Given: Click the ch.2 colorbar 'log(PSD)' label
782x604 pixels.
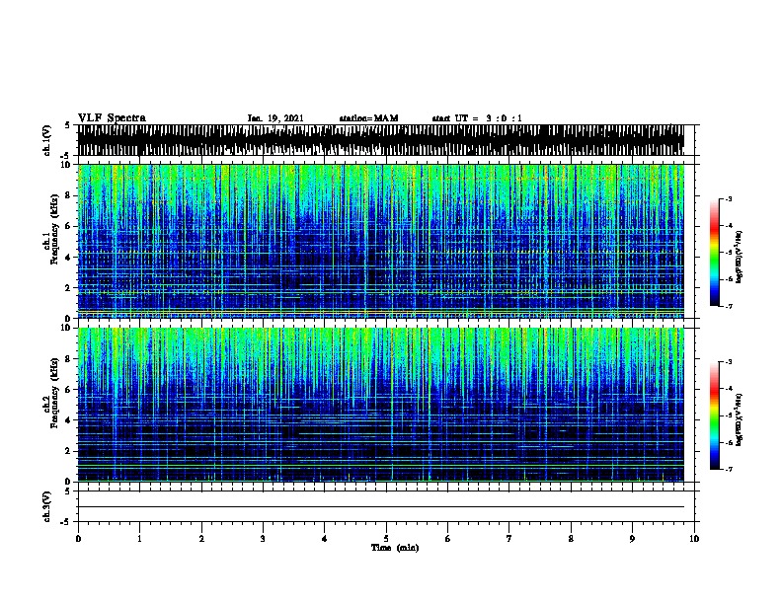Looking at the screenshot, I should 740,419.
